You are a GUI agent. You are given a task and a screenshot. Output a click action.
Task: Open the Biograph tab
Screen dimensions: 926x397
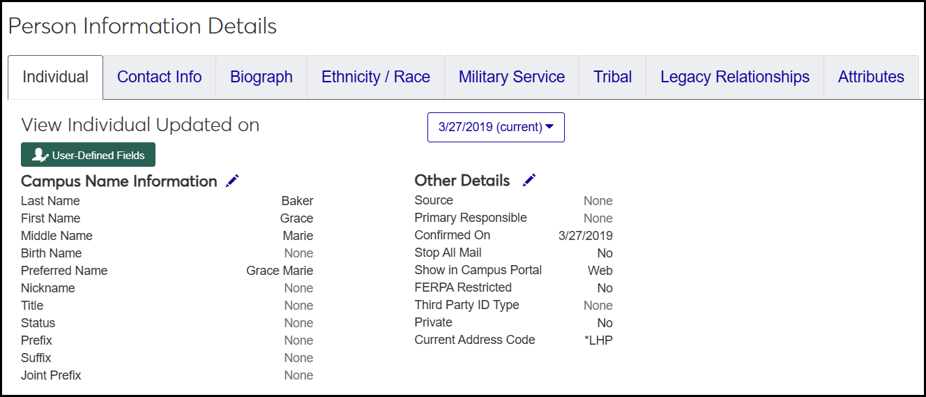tap(261, 77)
